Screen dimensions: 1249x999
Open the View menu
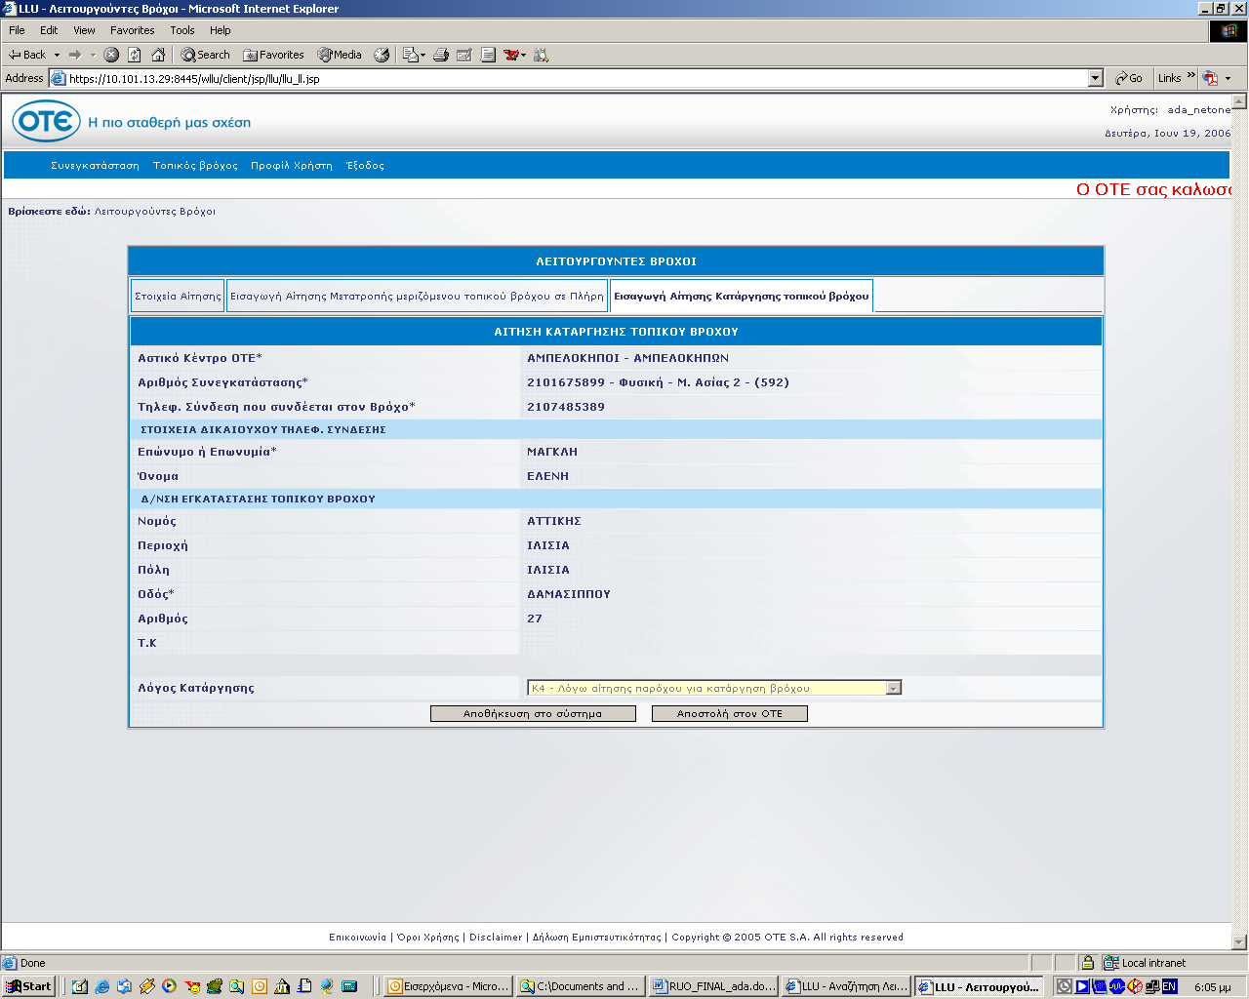click(85, 30)
